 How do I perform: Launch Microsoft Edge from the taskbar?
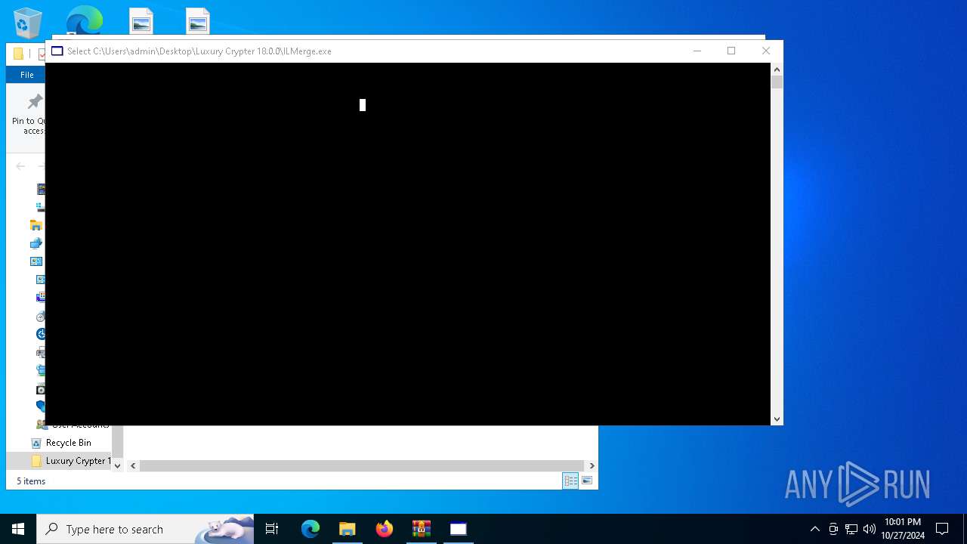[x=310, y=529]
